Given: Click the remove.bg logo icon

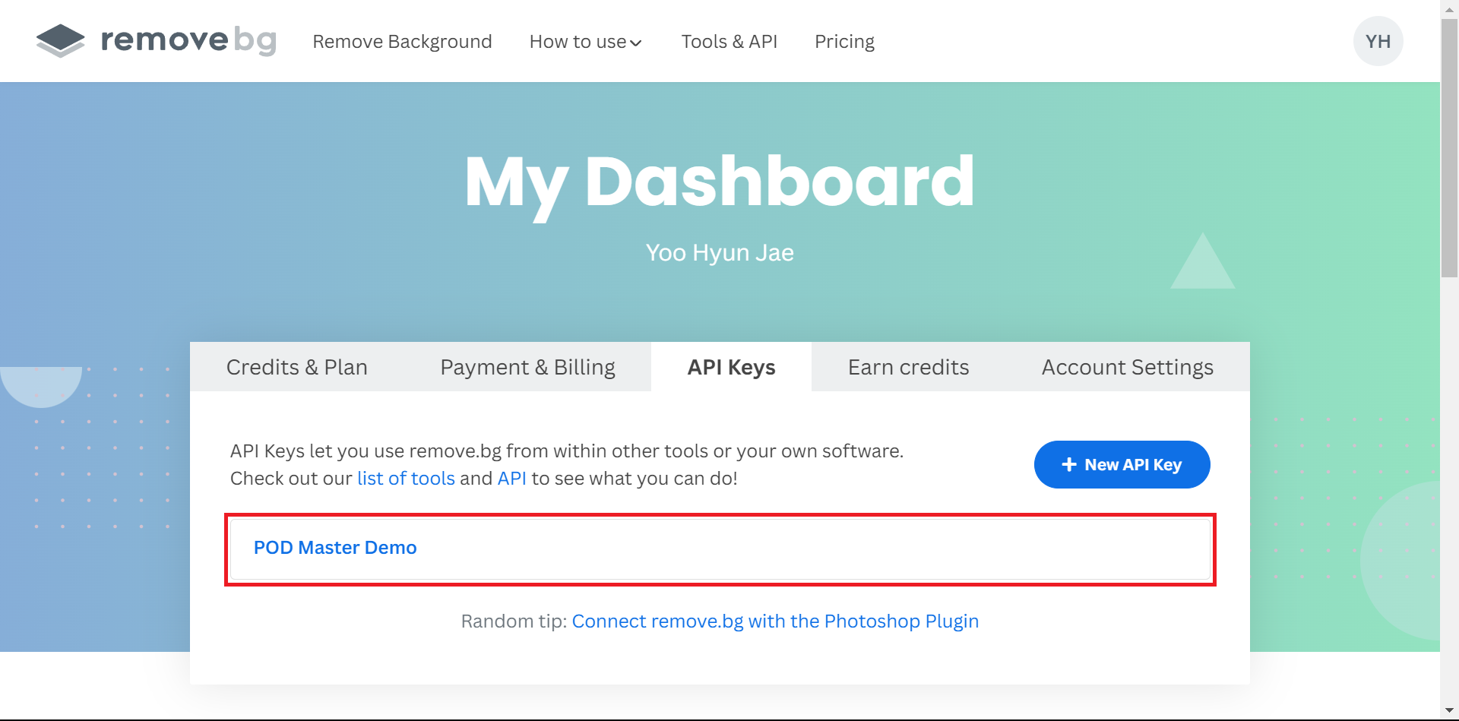Looking at the screenshot, I should click(60, 40).
